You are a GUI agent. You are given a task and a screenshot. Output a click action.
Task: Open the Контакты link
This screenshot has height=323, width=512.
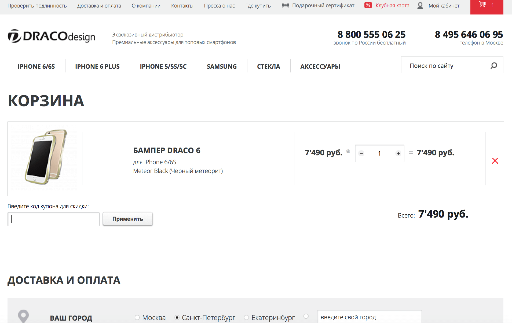point(182,6)
